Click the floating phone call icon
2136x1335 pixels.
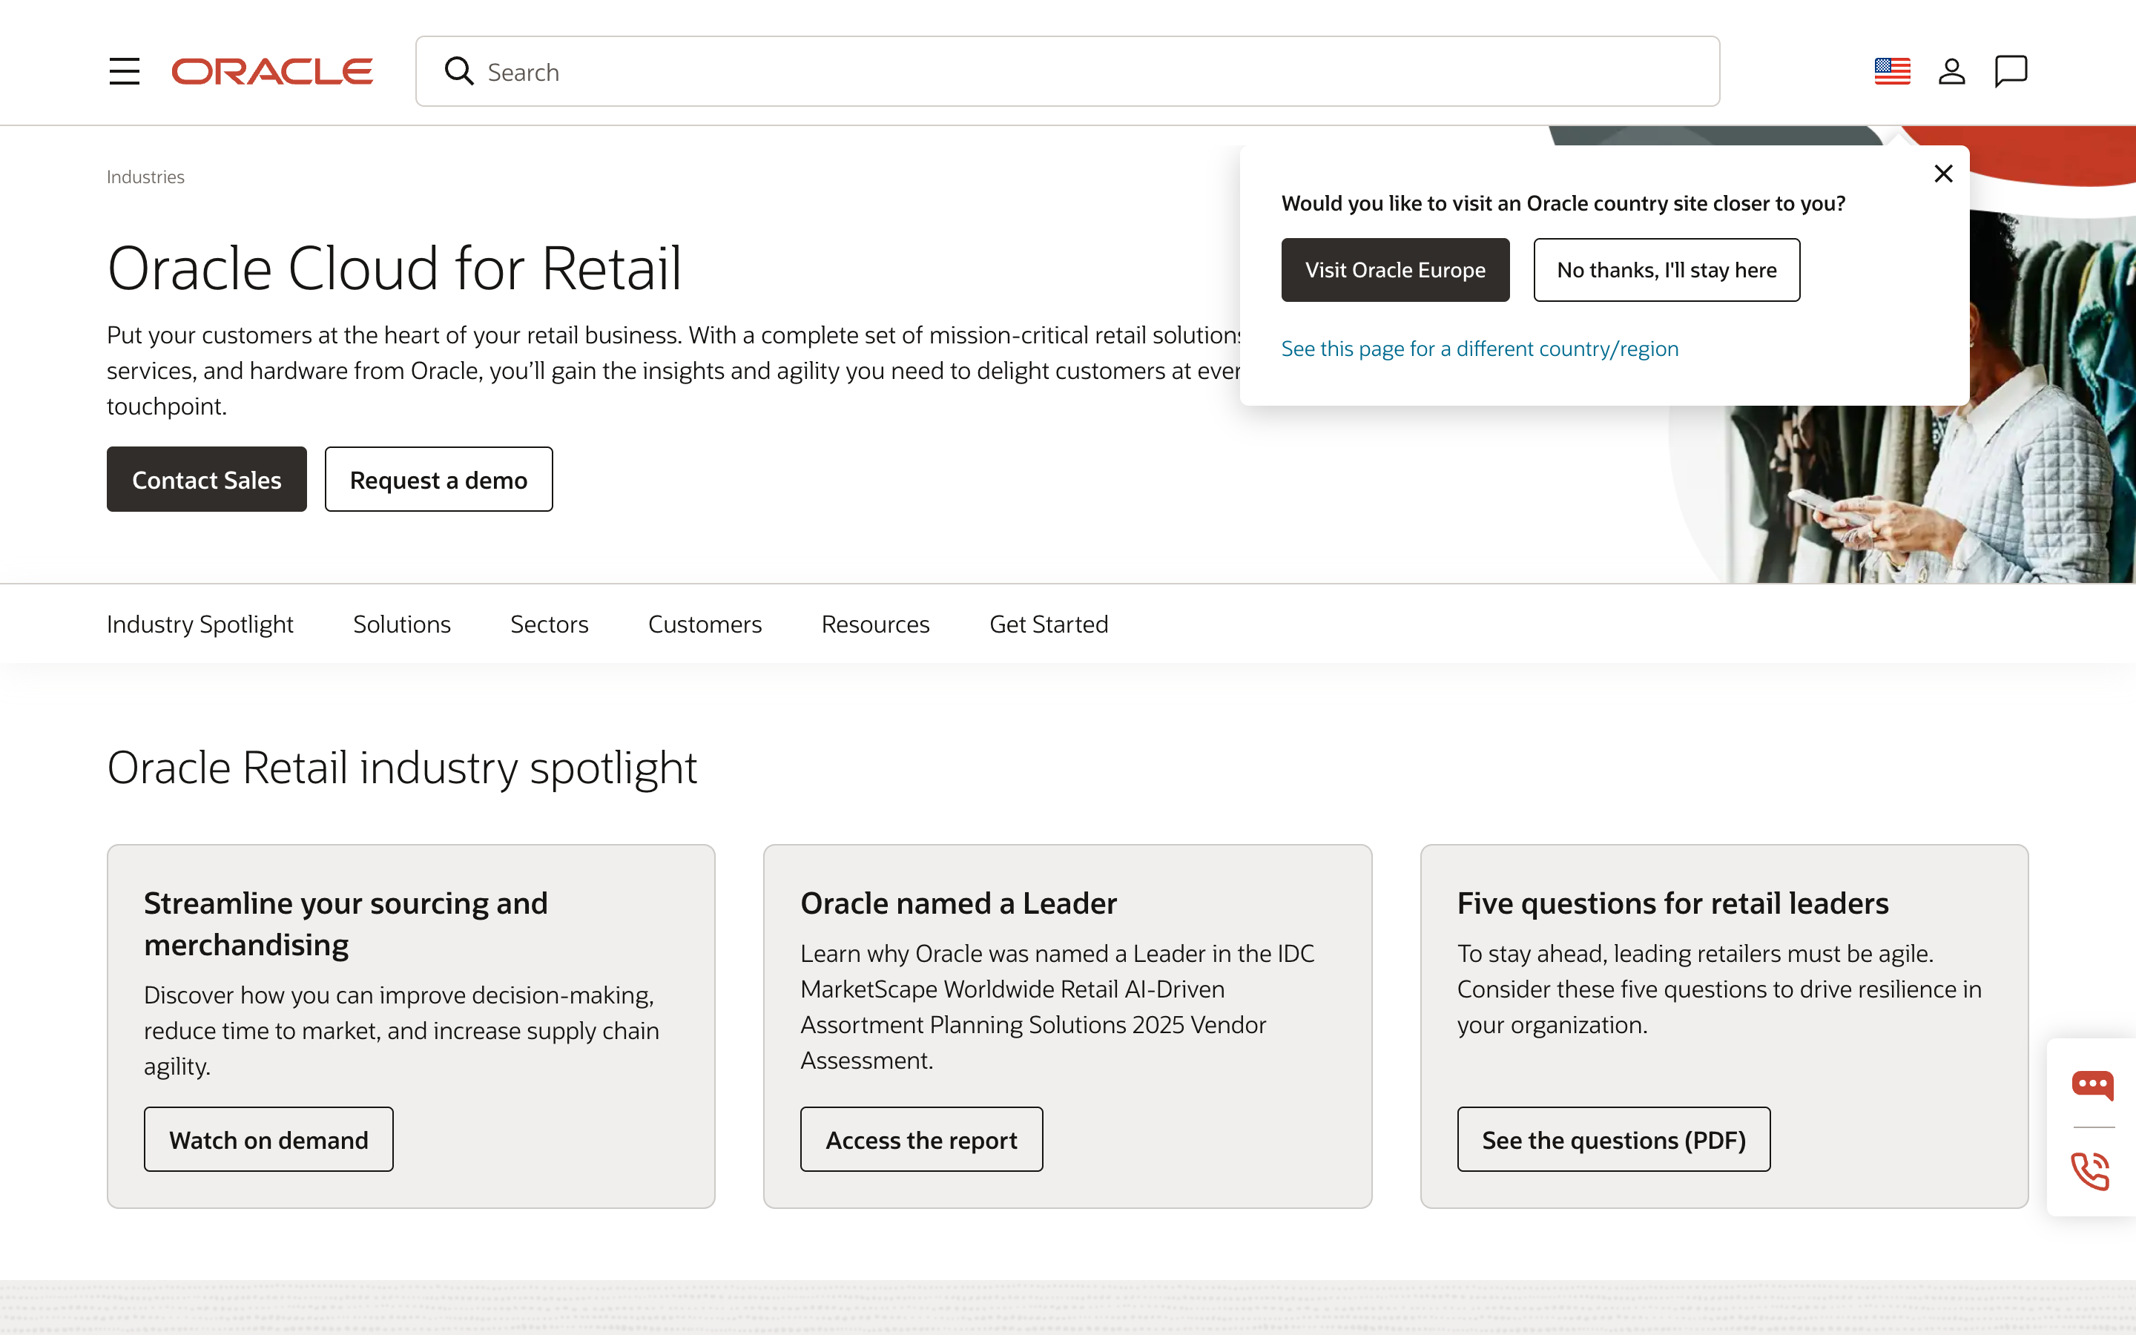coord(2091,1172)
